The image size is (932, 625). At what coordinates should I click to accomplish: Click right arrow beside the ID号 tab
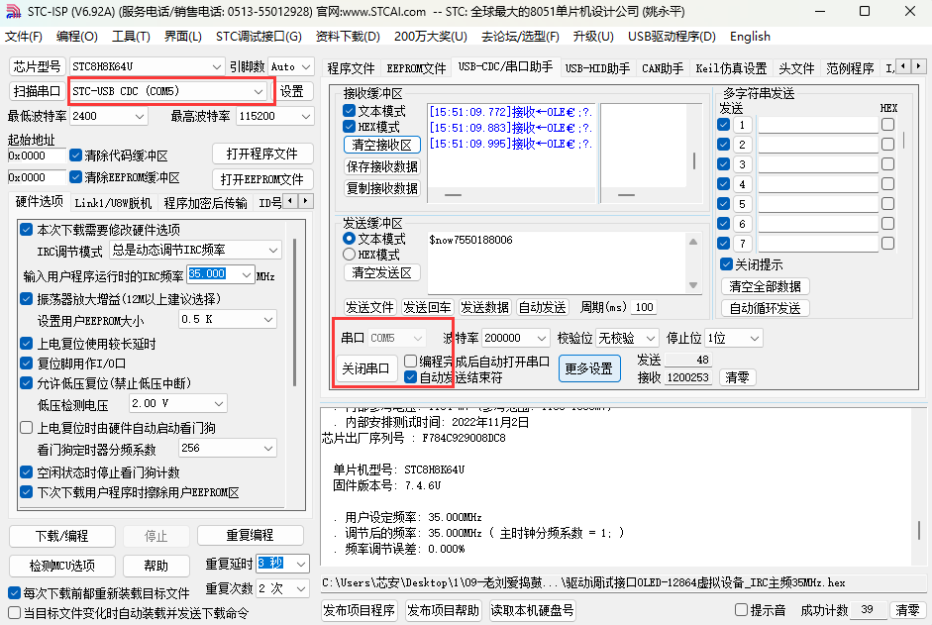[x=305, y=202]
